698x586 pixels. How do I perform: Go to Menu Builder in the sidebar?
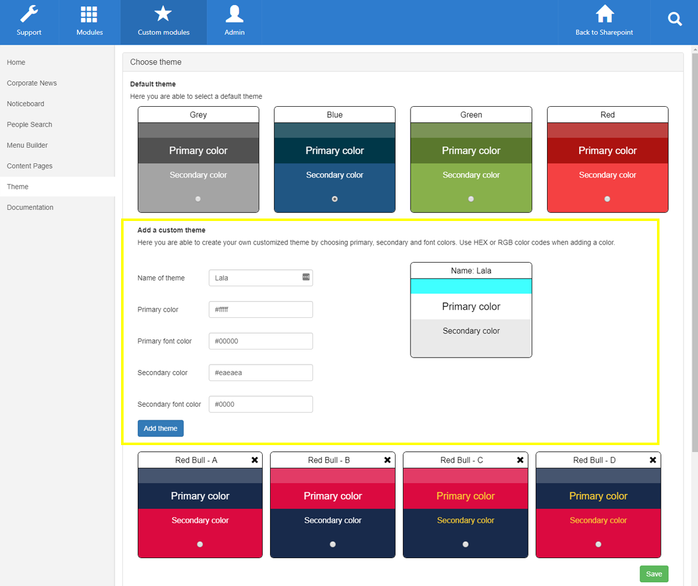pyautogui.click(x=27, y=145)
